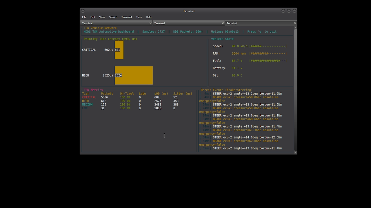Close the second Terminal tab
The height and width of the screenshot is (208, 371).
tap(223, 23)
